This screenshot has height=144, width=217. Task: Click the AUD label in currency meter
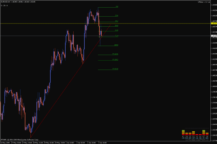click(200, 138)
